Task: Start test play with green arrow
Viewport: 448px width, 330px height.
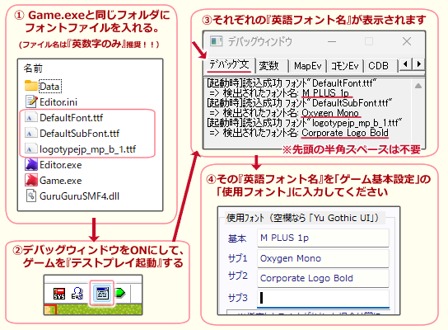Action: (x=120, y=293)
